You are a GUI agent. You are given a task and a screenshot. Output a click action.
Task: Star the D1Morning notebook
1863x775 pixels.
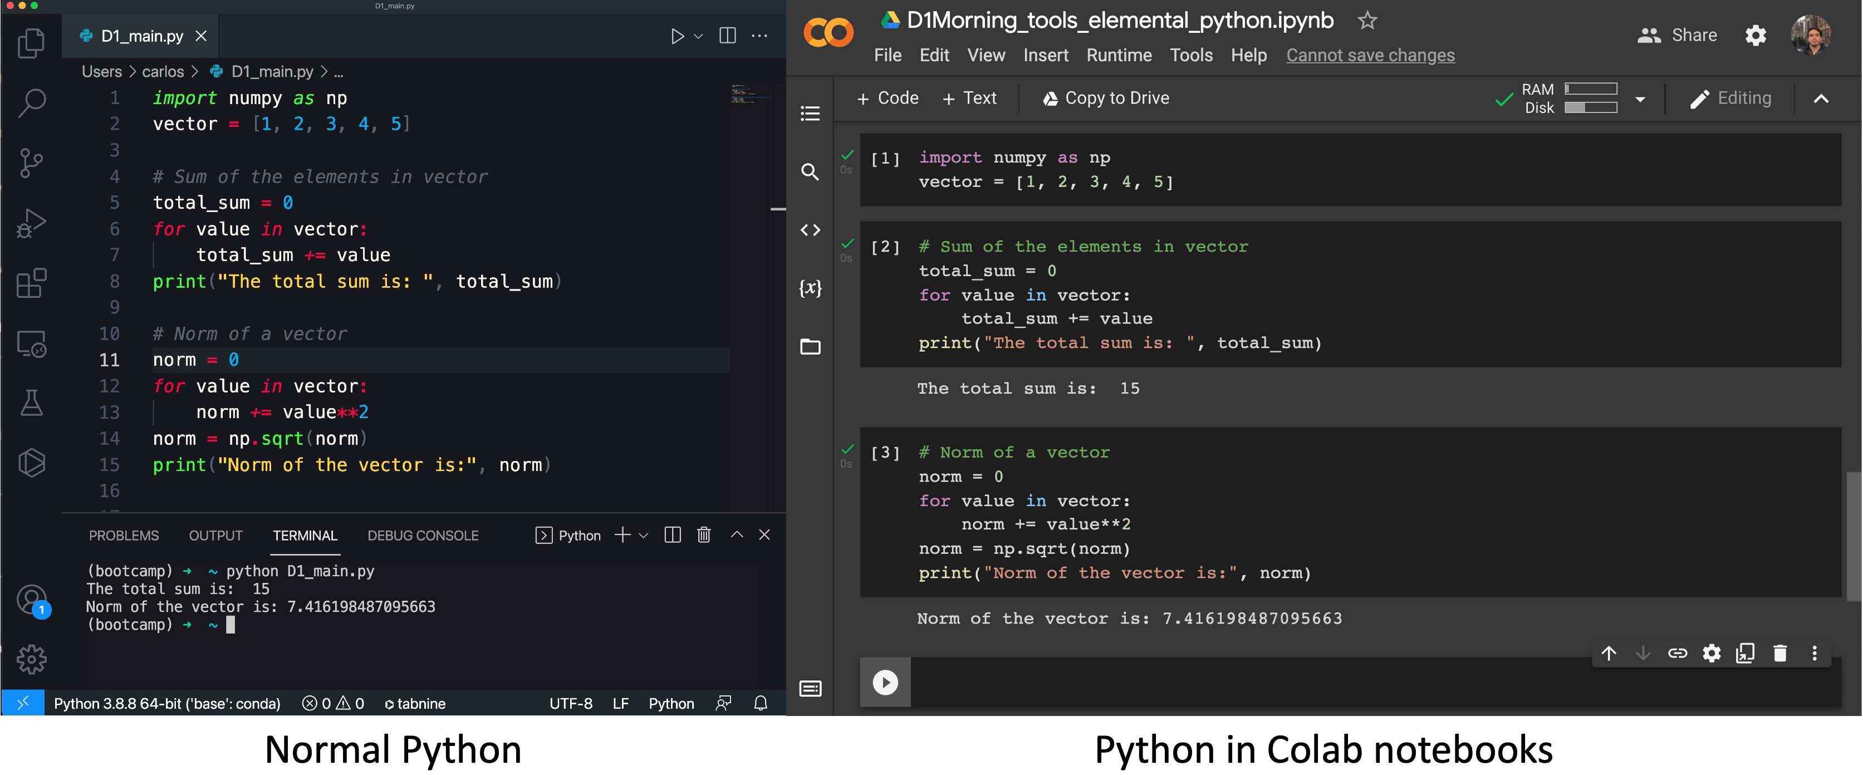(1366, 20)
